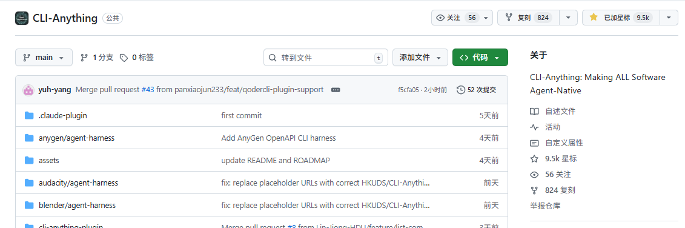Open the 'first commit' commit message
The image size is (685, 228).
[x=242, y=116]
